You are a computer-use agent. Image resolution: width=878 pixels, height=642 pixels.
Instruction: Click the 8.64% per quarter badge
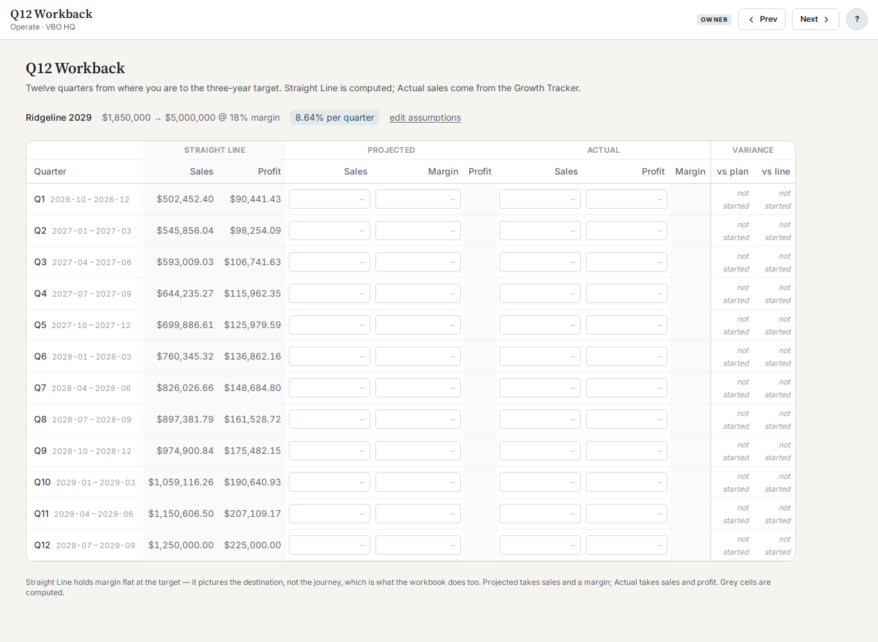(x=334, y=117)
